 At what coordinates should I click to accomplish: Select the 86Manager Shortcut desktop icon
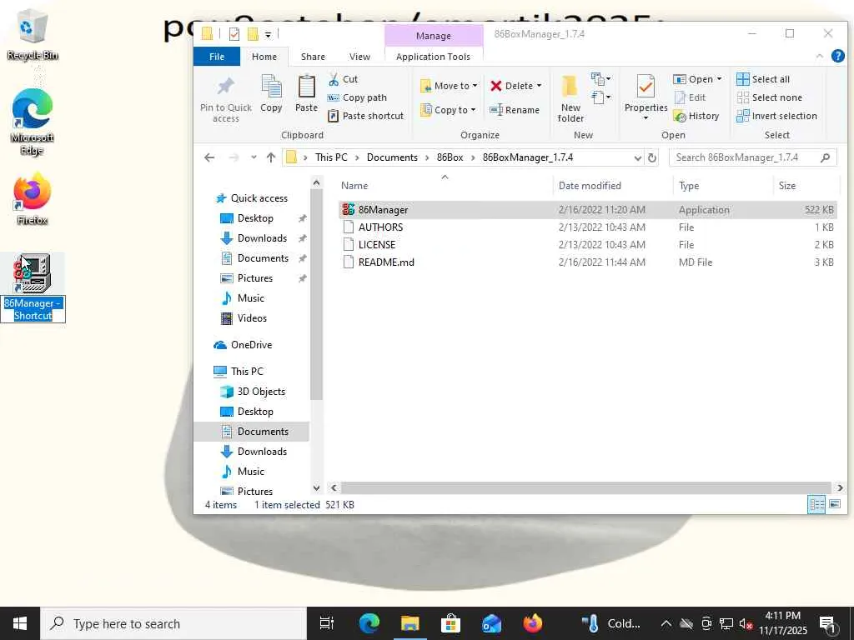pyautogui.click(x=33, y=287)
